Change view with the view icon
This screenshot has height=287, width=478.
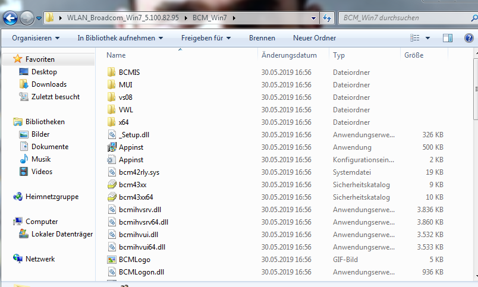(414, 38)
